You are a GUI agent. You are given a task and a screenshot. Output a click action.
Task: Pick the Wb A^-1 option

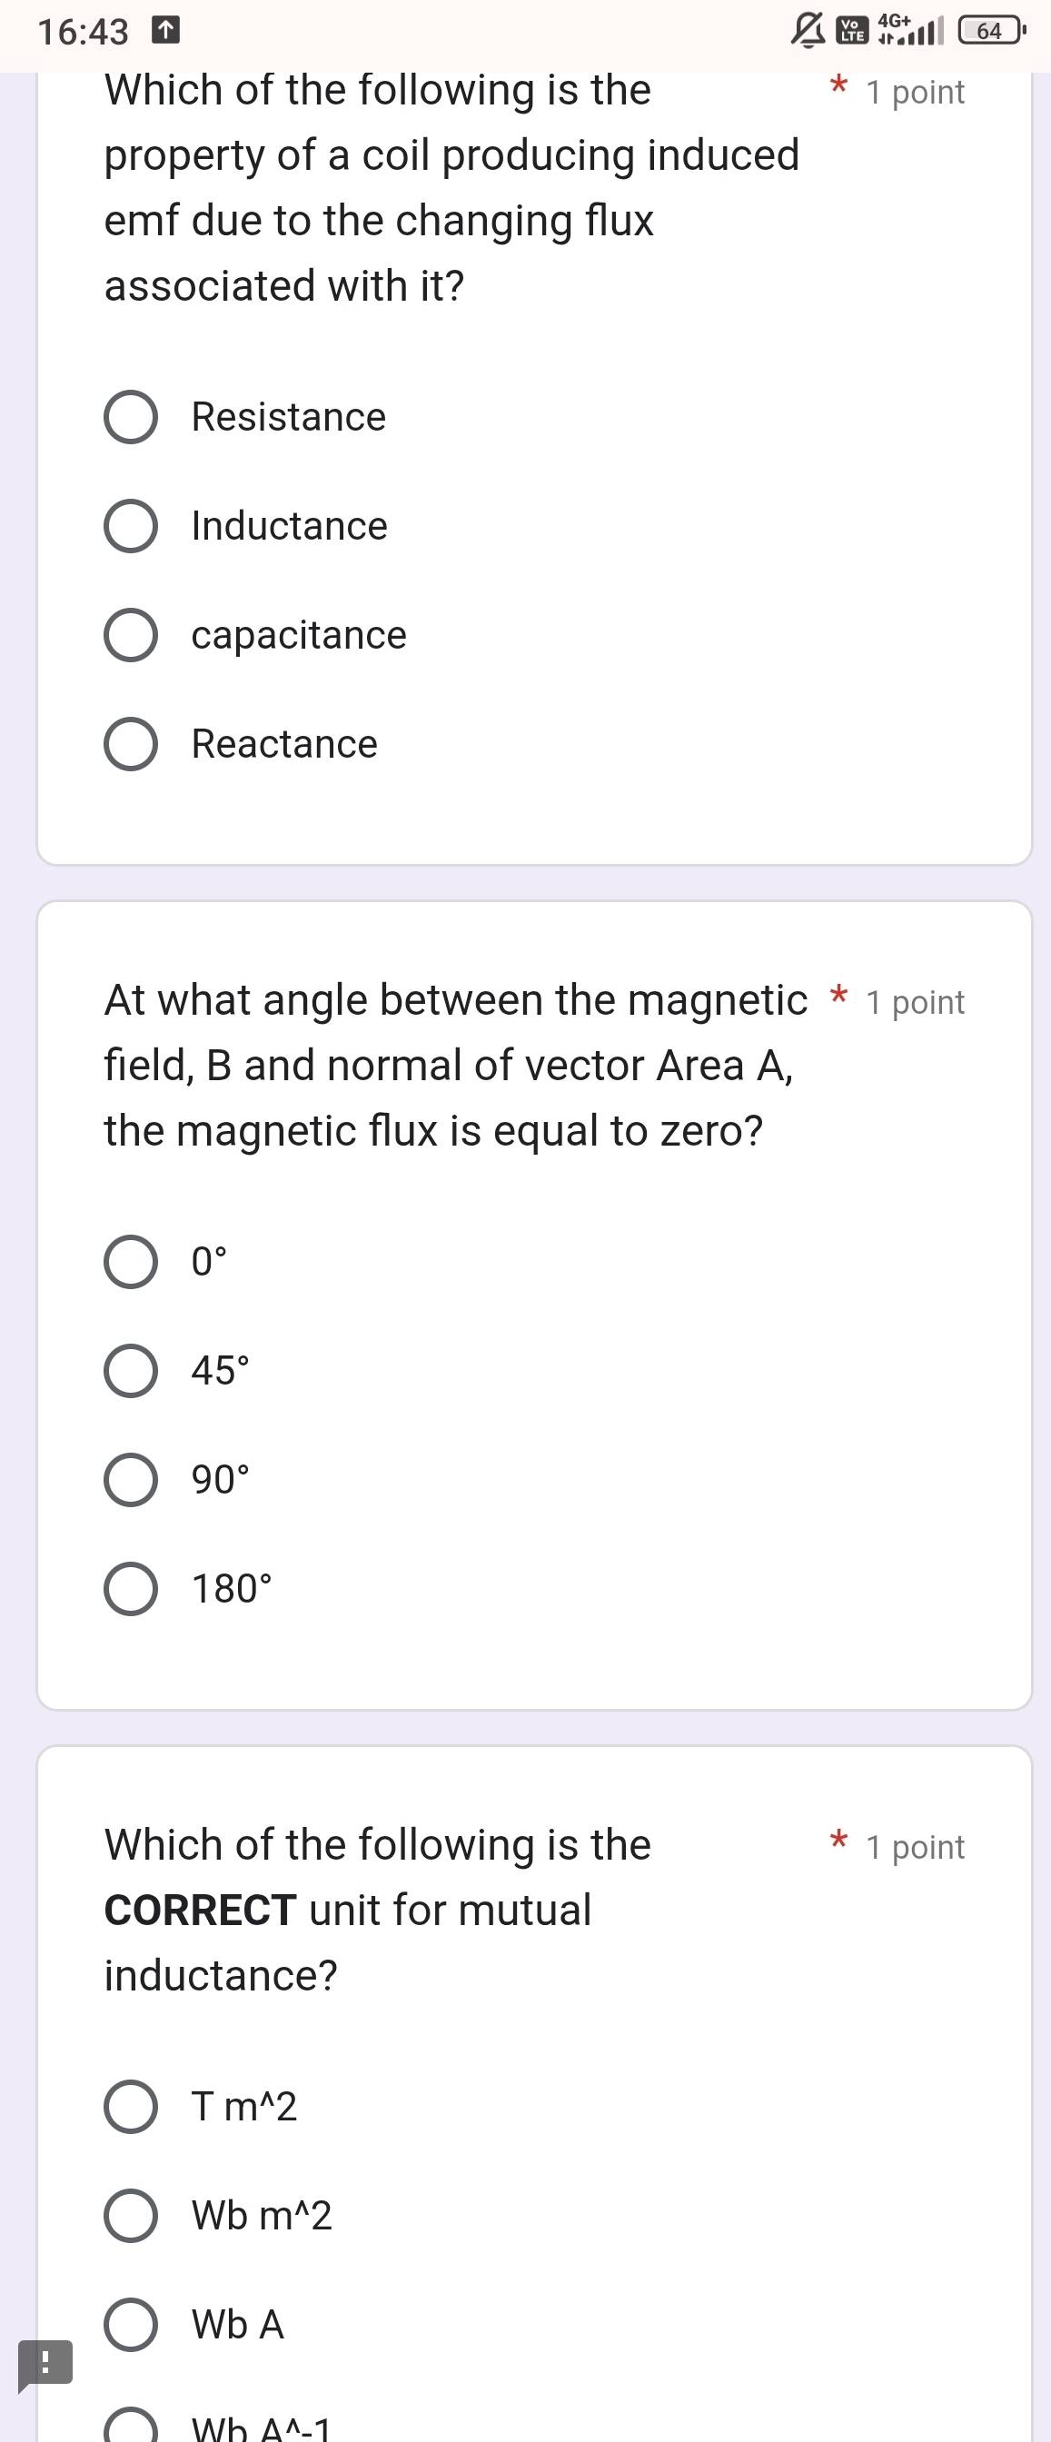[x=131, y=2428]
